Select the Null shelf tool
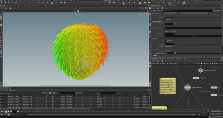 tap(20, 3)
